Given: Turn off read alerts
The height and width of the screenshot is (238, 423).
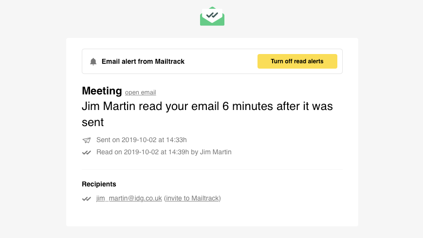Looking at the screenshot, I should click(297, 61).
